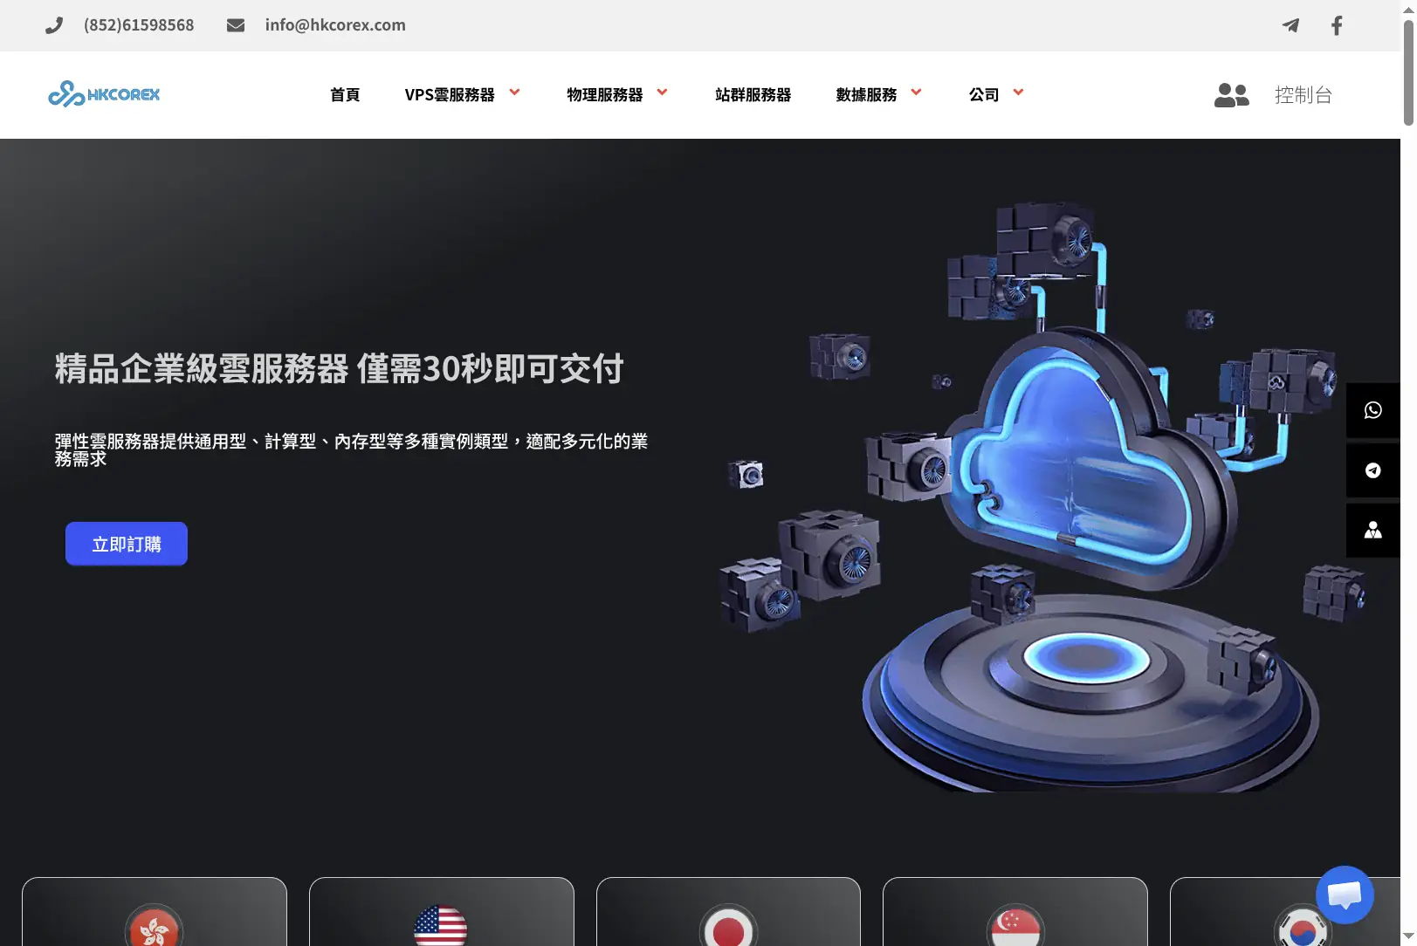Click the user group icon beside 控制台
The image size is (1417, 946).
[1232, 95]
